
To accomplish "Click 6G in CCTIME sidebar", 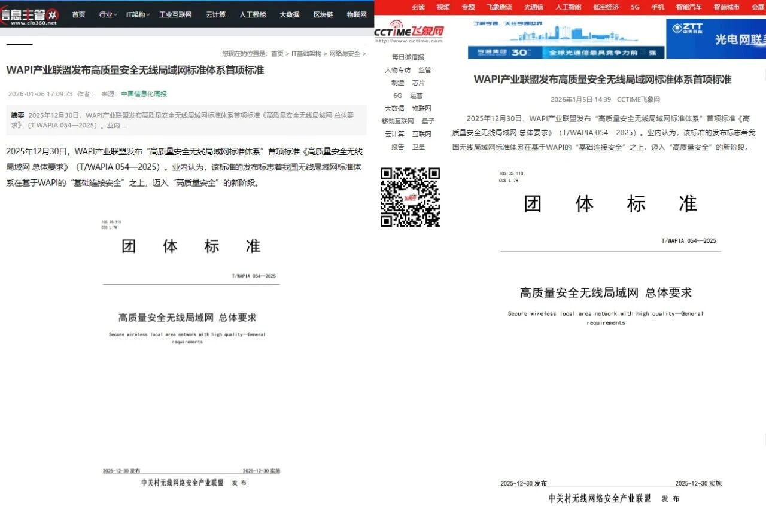I will pyautogui.click(x=397, y=96).
